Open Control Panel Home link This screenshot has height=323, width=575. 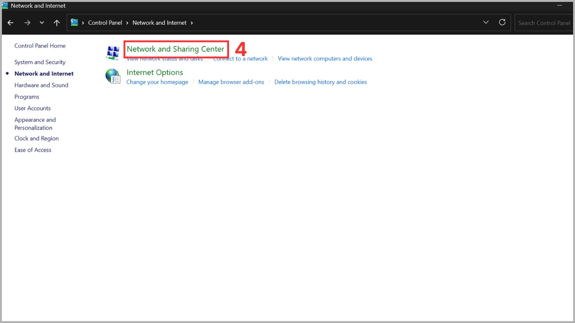click(40, 46)
